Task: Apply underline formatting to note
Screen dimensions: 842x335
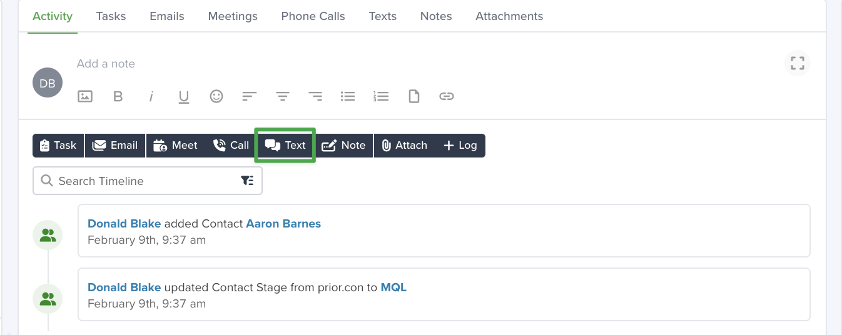Action: click(184, 97)
